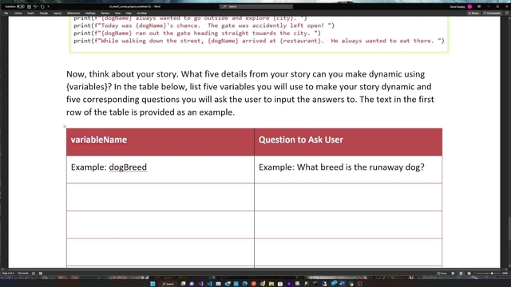Viewport: 511px width, 287px height.
Task: Click the Undo icon
Action: point(35,6)
